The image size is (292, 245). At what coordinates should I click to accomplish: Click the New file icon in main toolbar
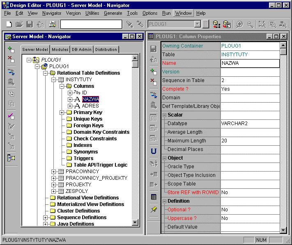click(9, 24)
